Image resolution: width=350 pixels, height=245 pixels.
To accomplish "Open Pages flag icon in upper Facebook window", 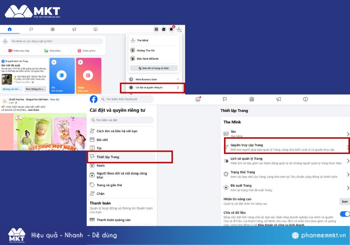I will (x=31, y=29).
